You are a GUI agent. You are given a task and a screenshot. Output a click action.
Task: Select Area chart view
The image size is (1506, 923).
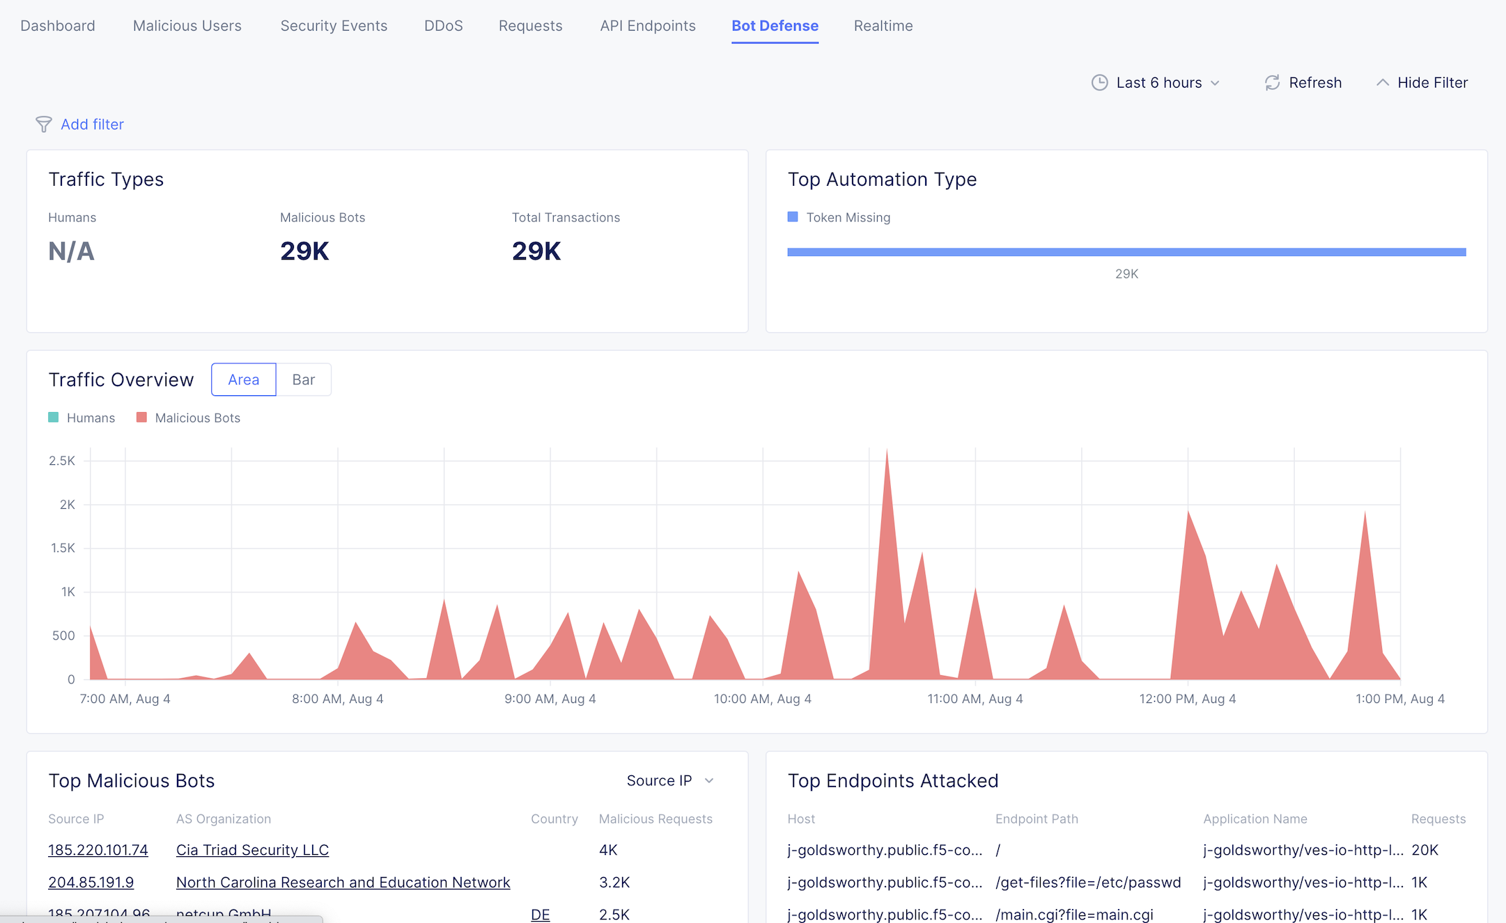click(243, 379)
